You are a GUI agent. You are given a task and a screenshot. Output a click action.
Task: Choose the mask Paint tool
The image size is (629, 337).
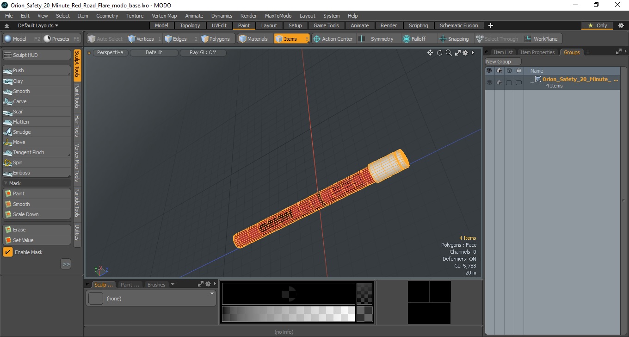(x=37, y=193)
